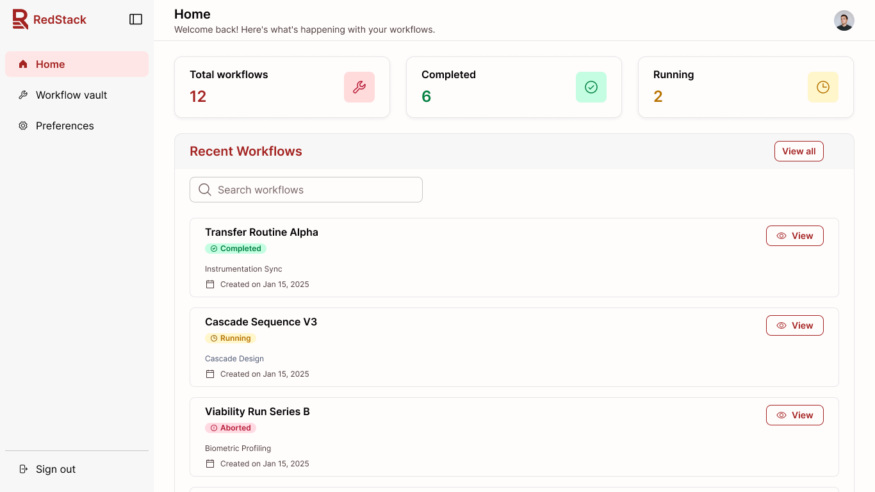The image size is (875, 492).
Task: Click the clock icon on Running card
Action: (823, 87)
